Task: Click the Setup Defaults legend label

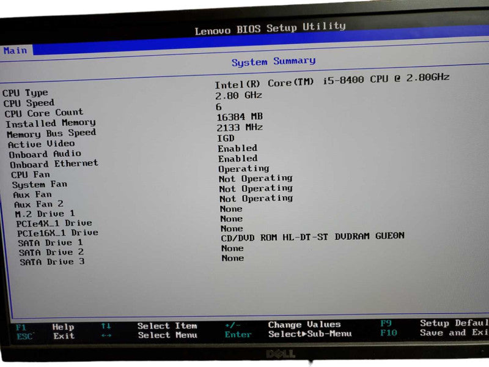Action: pos(454,323)
